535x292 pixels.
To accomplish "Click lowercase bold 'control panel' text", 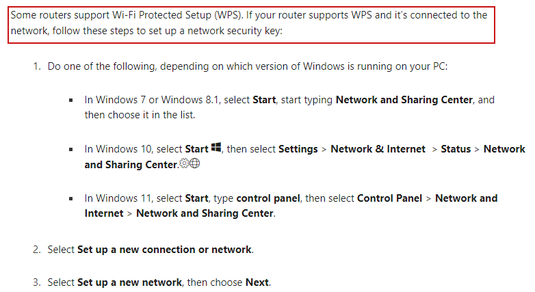I will (268, 198).
